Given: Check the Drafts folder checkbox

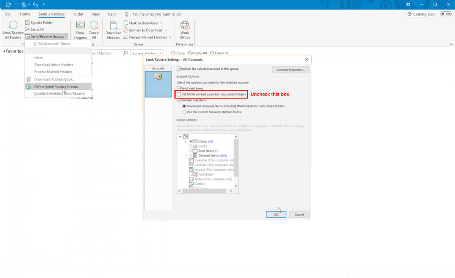Looking at the screenshot, I should [191, 146].
